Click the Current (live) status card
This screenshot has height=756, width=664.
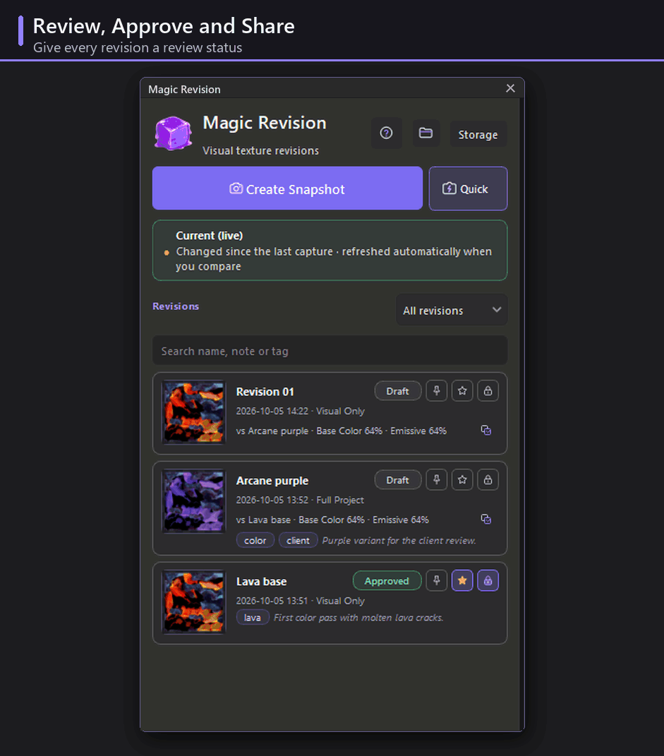pos(330,250)
